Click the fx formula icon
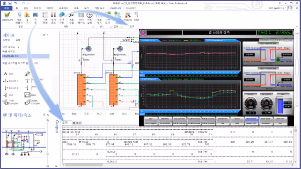Image resolution: width=301 pixels, height=169 pixels. [x=72, y=15]
